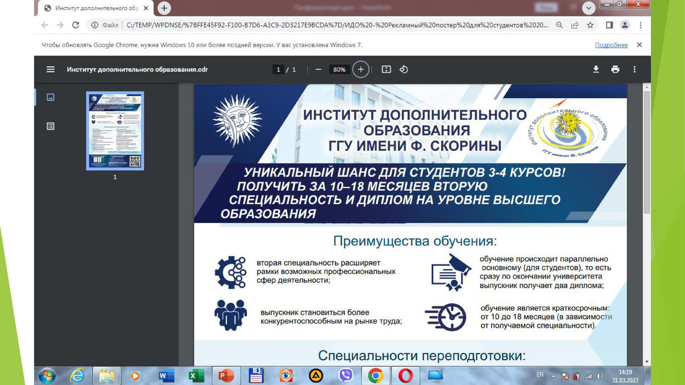685x385 pixels.
Task: Bookmark this page with the star
Action: pyautogui.click(x=590, y=25)
